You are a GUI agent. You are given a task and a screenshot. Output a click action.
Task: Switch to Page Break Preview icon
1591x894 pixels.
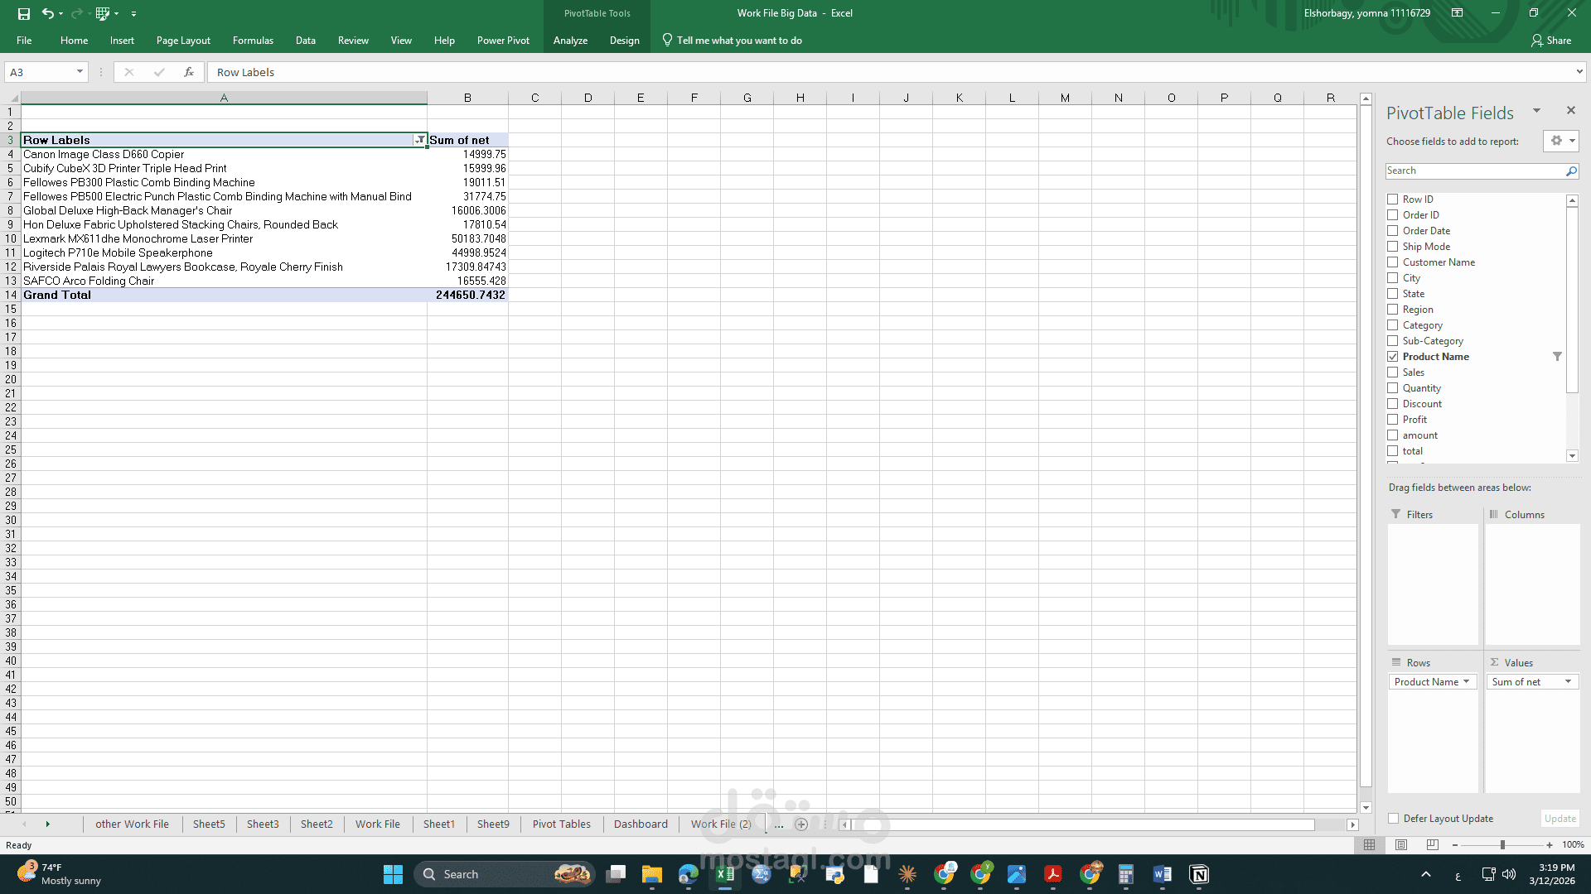pos(1433,845)
